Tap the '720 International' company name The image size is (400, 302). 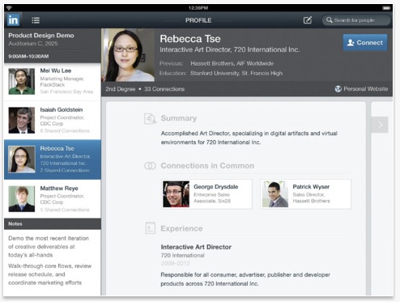click(x=182, y=255)
